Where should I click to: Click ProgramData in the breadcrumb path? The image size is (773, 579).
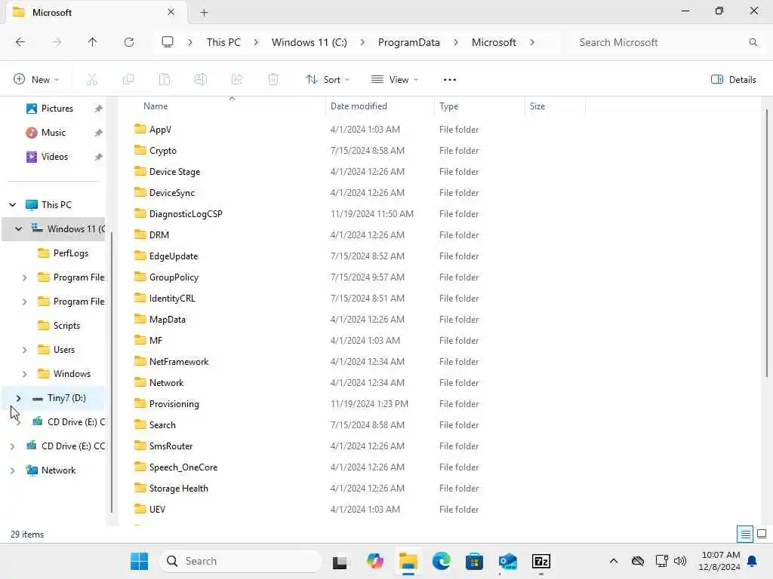tap(408, 42)
